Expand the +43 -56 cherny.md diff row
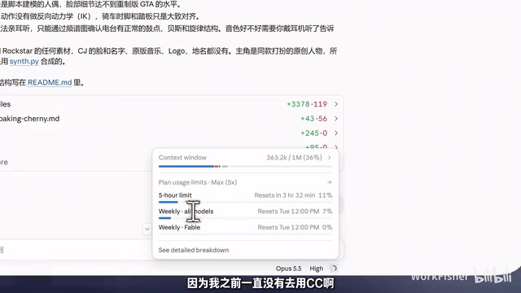521x293 pixels. click(x=336, y=119)
